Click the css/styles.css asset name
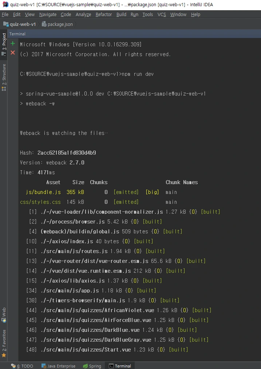The height and width of the screenshot is (369, 261). click(40, 202)
